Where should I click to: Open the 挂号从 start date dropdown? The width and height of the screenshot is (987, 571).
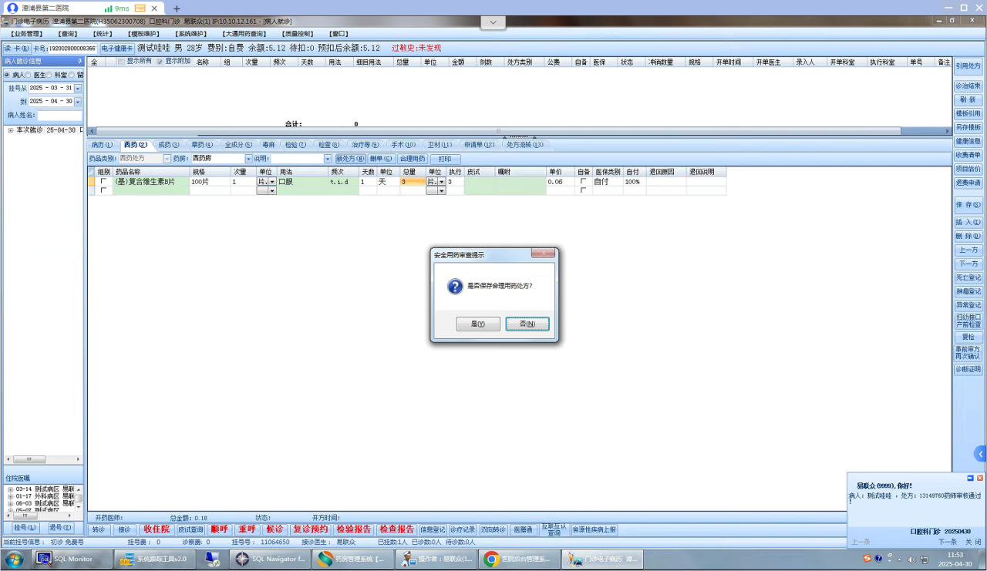point(78,89)
